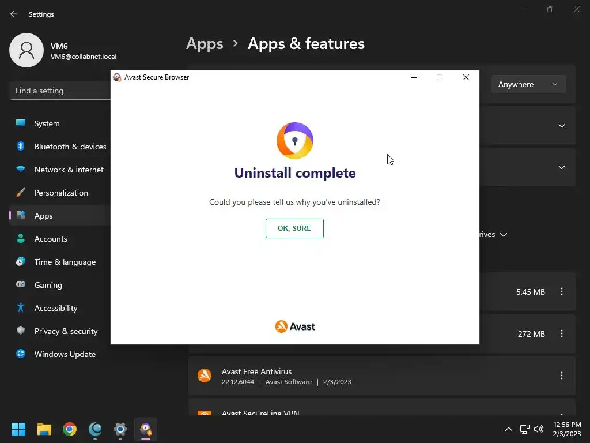
Task: Click the Windows Update sync icon
Action: coord(21,354)
